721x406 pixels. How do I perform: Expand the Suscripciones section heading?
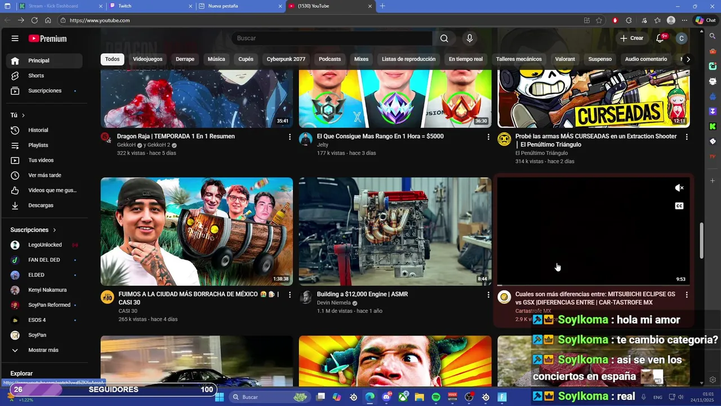tap(33, 230)
